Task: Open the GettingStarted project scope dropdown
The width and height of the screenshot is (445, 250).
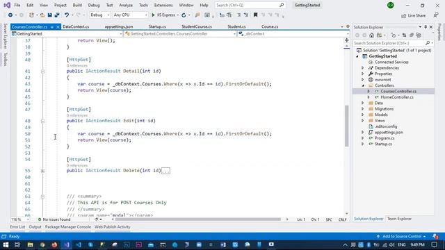Action: (67, 34)
